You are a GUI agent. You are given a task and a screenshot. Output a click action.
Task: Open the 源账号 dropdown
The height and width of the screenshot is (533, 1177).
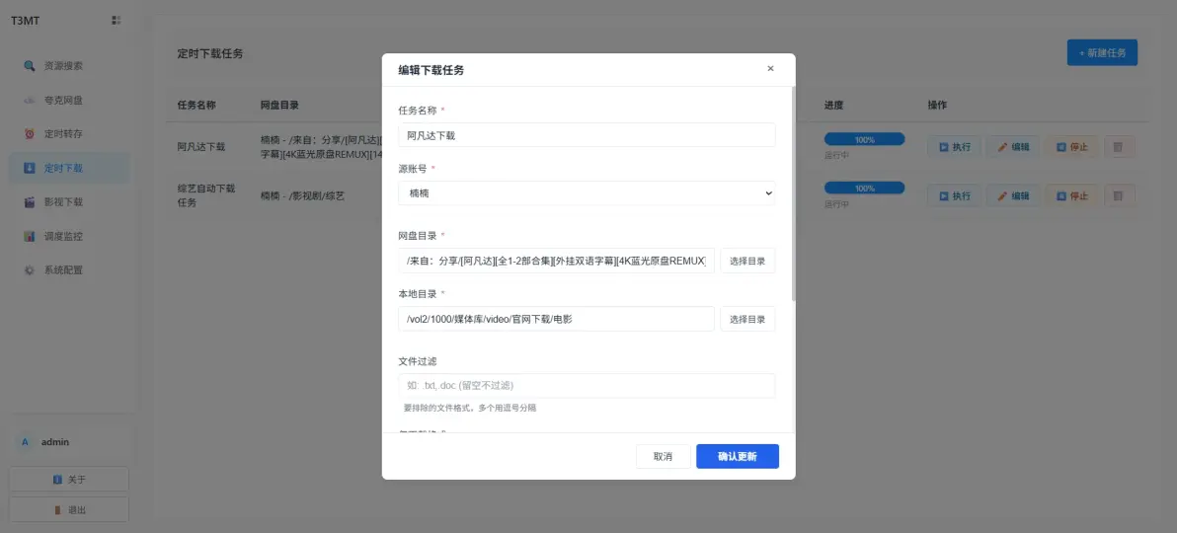(587, 192)
